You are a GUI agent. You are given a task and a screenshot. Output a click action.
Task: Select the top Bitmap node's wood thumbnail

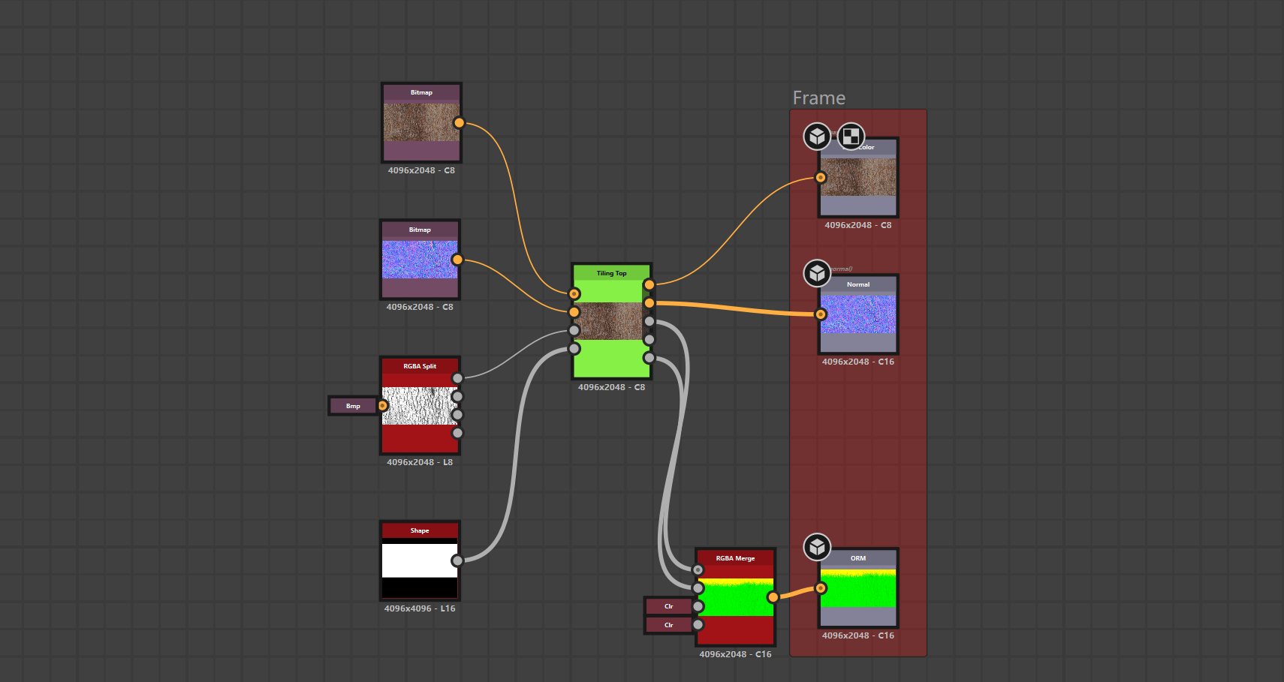[x=421, y=122]
